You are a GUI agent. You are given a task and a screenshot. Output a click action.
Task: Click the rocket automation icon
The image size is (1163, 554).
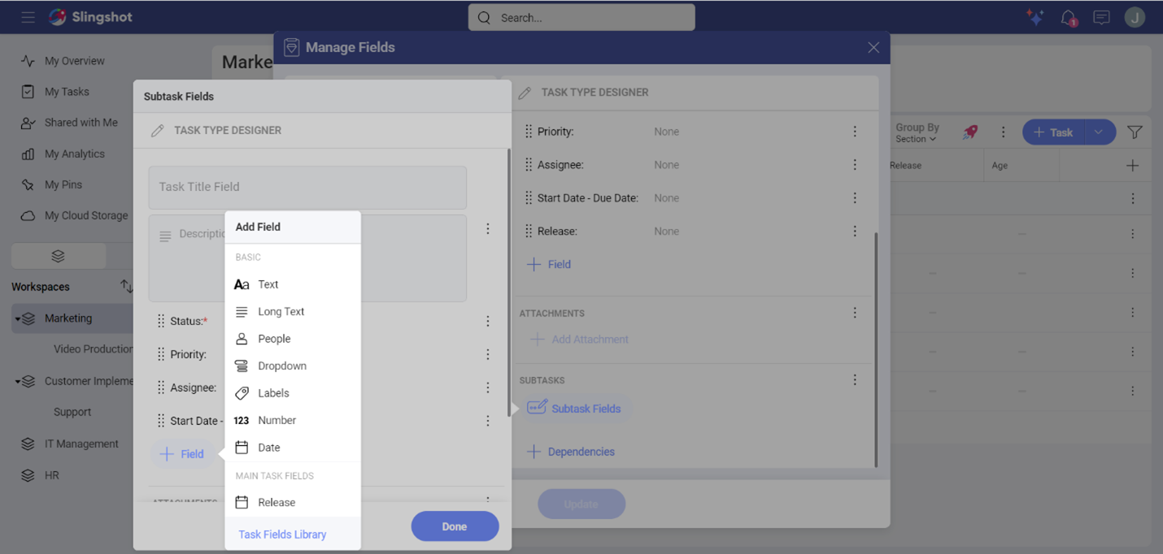[970, 132]
